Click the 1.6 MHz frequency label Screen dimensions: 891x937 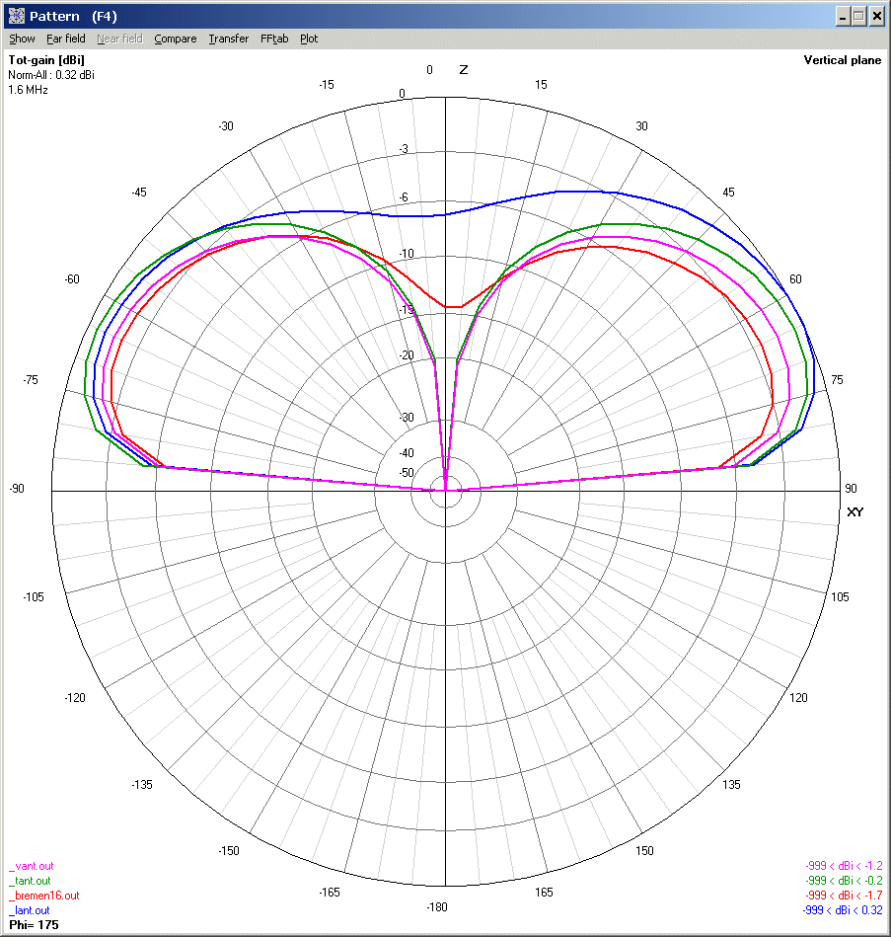(28, 90)
